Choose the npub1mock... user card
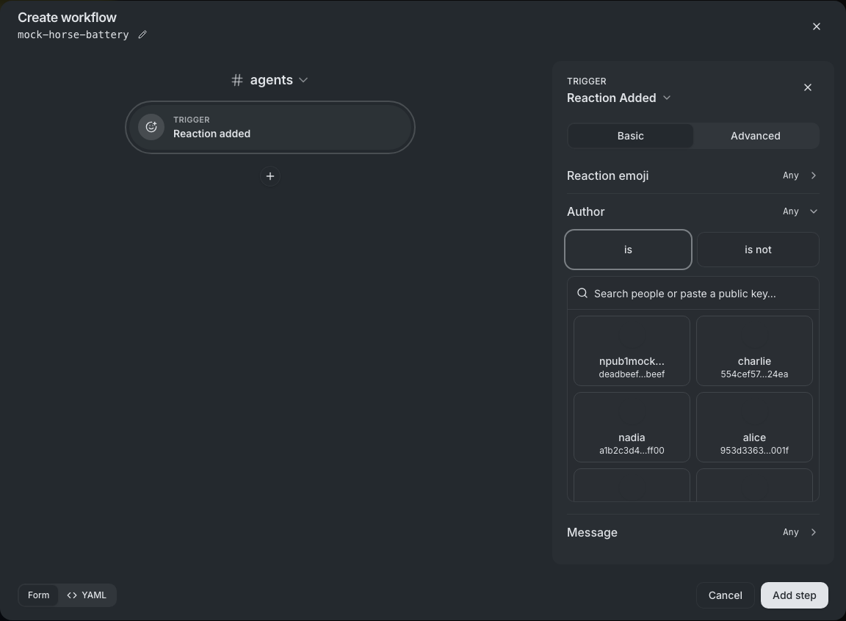The height and width of the screenshot is (621, 846). 632,351
